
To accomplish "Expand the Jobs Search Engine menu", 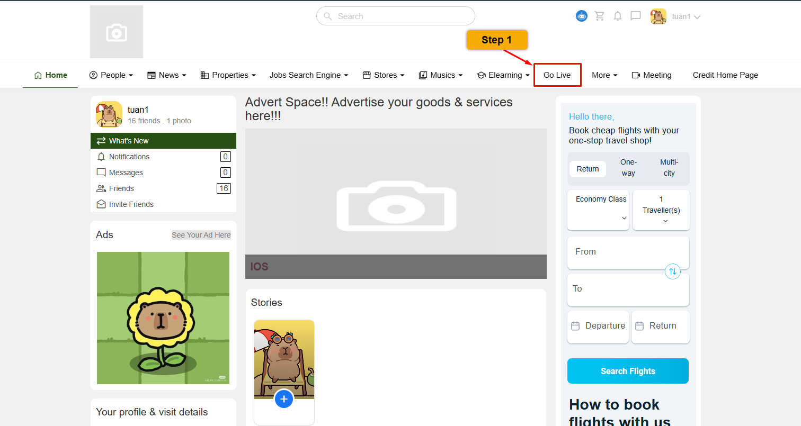I will tap(308, 75).
